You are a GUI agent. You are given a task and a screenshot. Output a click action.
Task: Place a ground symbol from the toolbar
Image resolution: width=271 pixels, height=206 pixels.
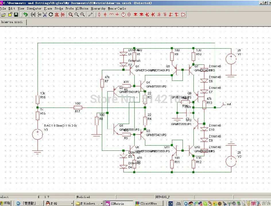coord(117,15)
